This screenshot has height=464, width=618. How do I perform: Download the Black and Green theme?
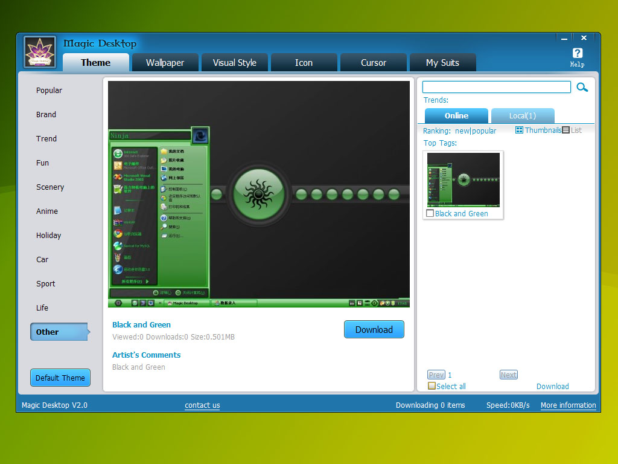coord(374,329)
